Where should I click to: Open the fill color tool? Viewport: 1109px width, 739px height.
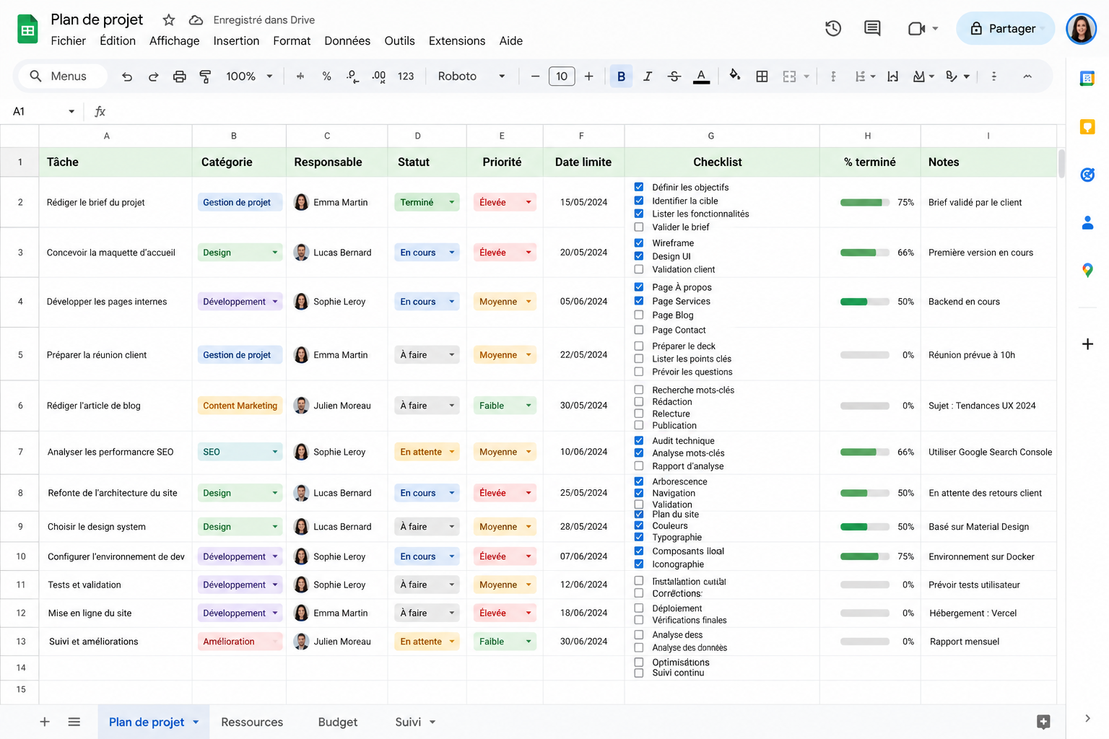point(734,76)
